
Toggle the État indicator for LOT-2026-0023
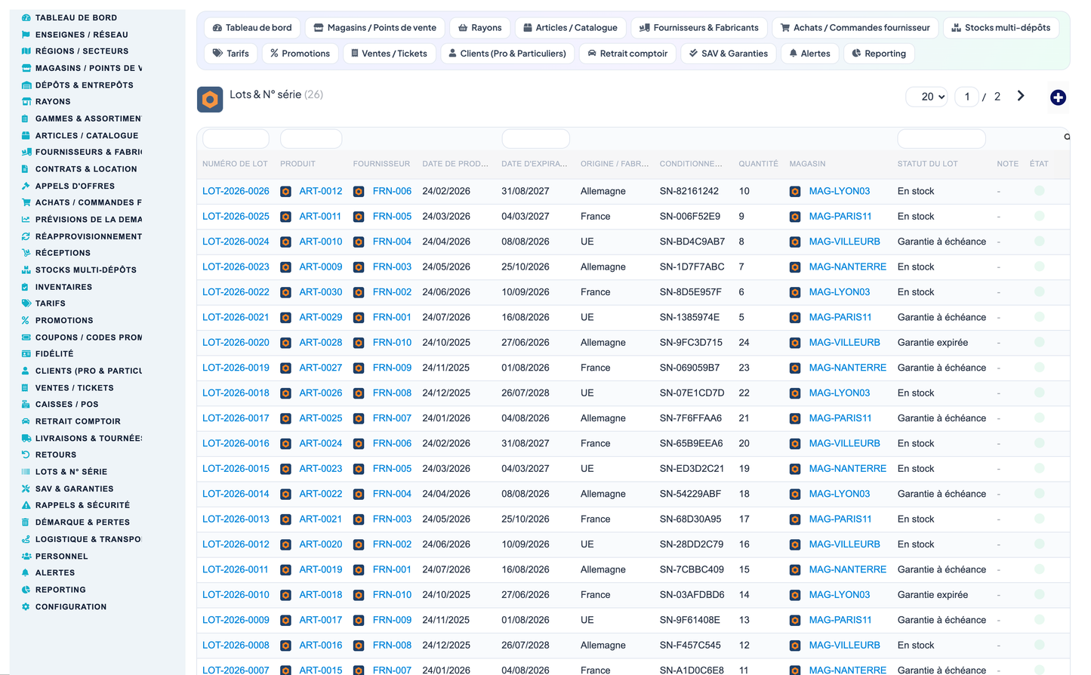[1039, 267]
